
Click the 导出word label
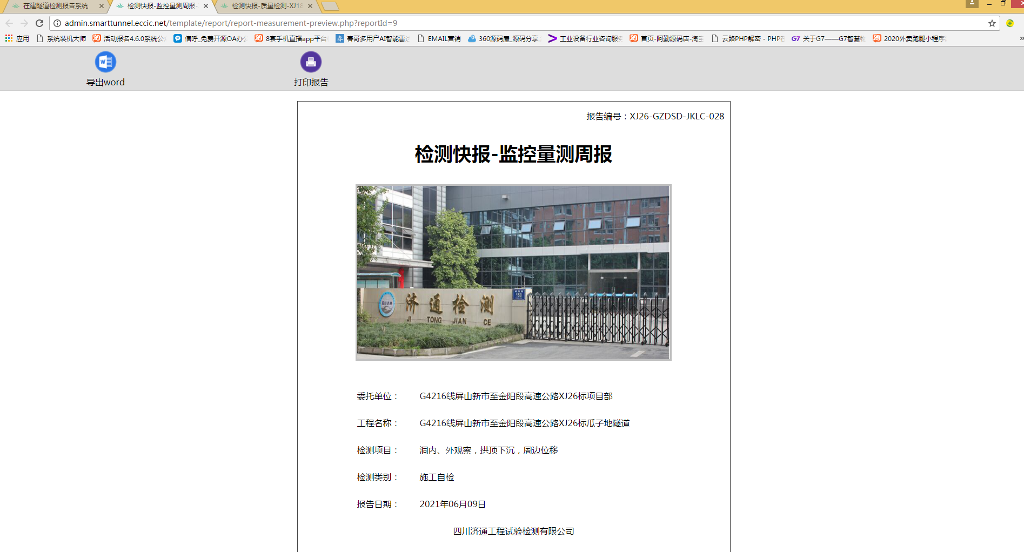[105, 82]
